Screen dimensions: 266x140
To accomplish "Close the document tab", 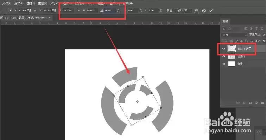I will pyautogui.click(x=50, y=18).
